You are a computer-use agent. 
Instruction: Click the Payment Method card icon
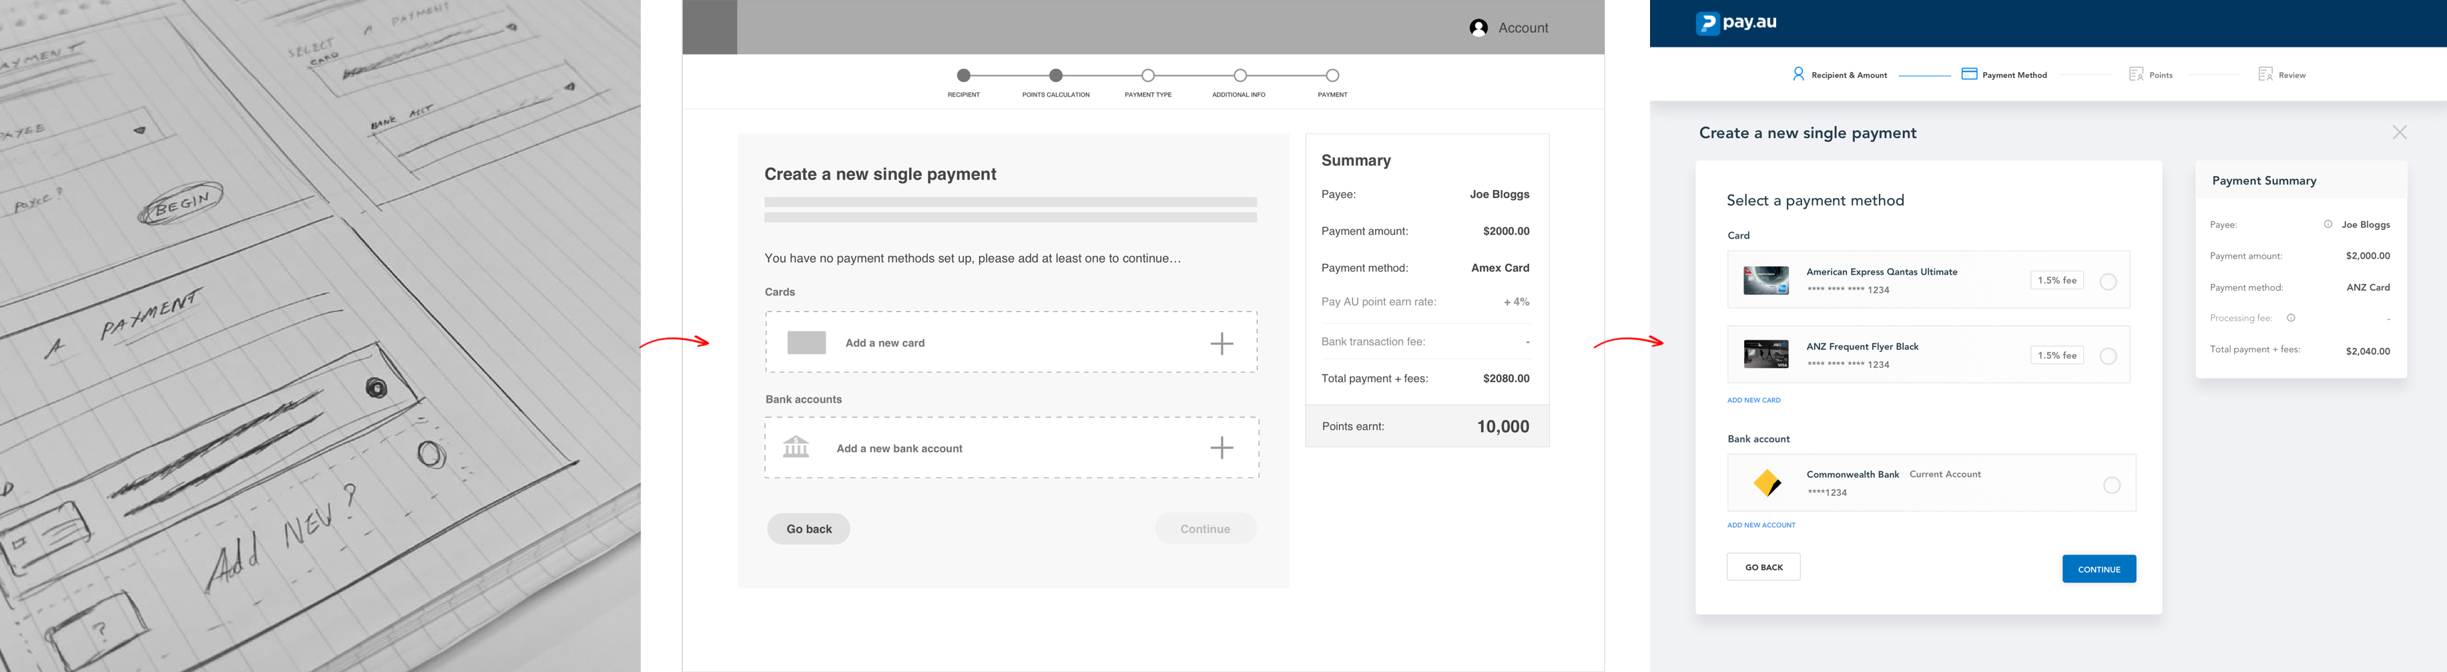point(1968,74)
